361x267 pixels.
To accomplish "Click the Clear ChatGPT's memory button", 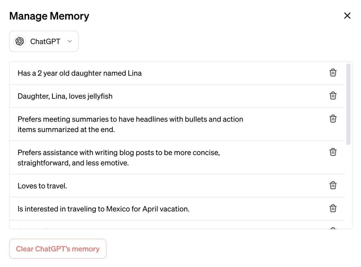I will (x=58, y=249).
